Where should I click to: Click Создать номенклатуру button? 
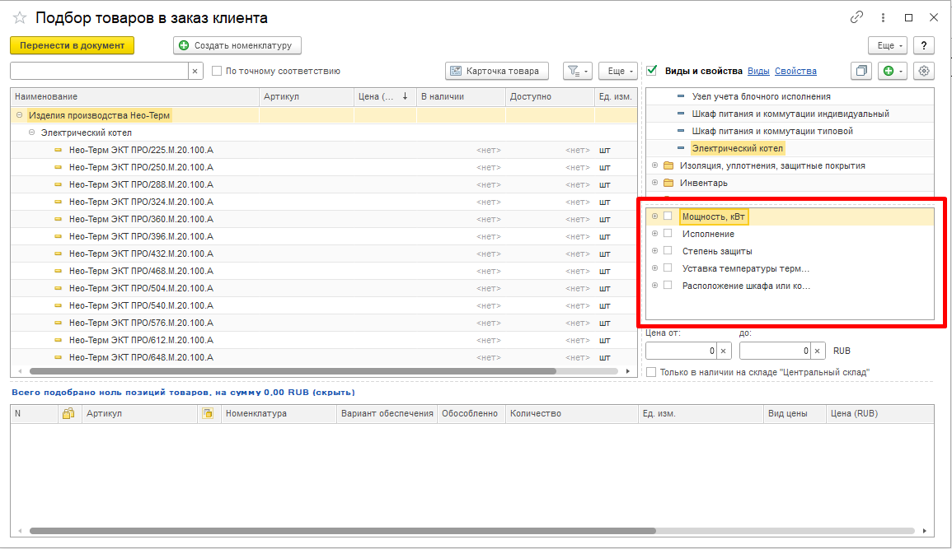[x=237, y=45]
